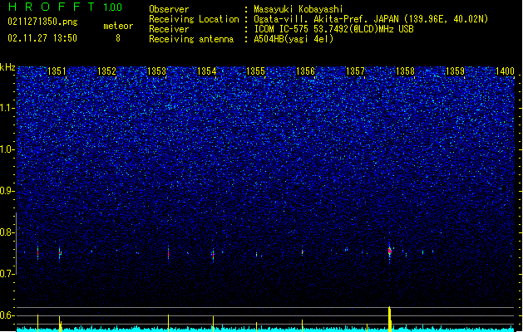Click the 1354 time marker

(x=206, y=71)
